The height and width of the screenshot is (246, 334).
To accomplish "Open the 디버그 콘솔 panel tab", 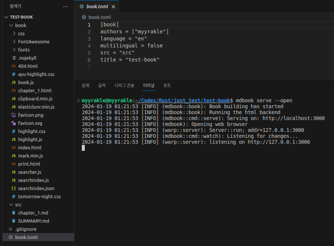I will pyautogui.click(x=124, y=85).
